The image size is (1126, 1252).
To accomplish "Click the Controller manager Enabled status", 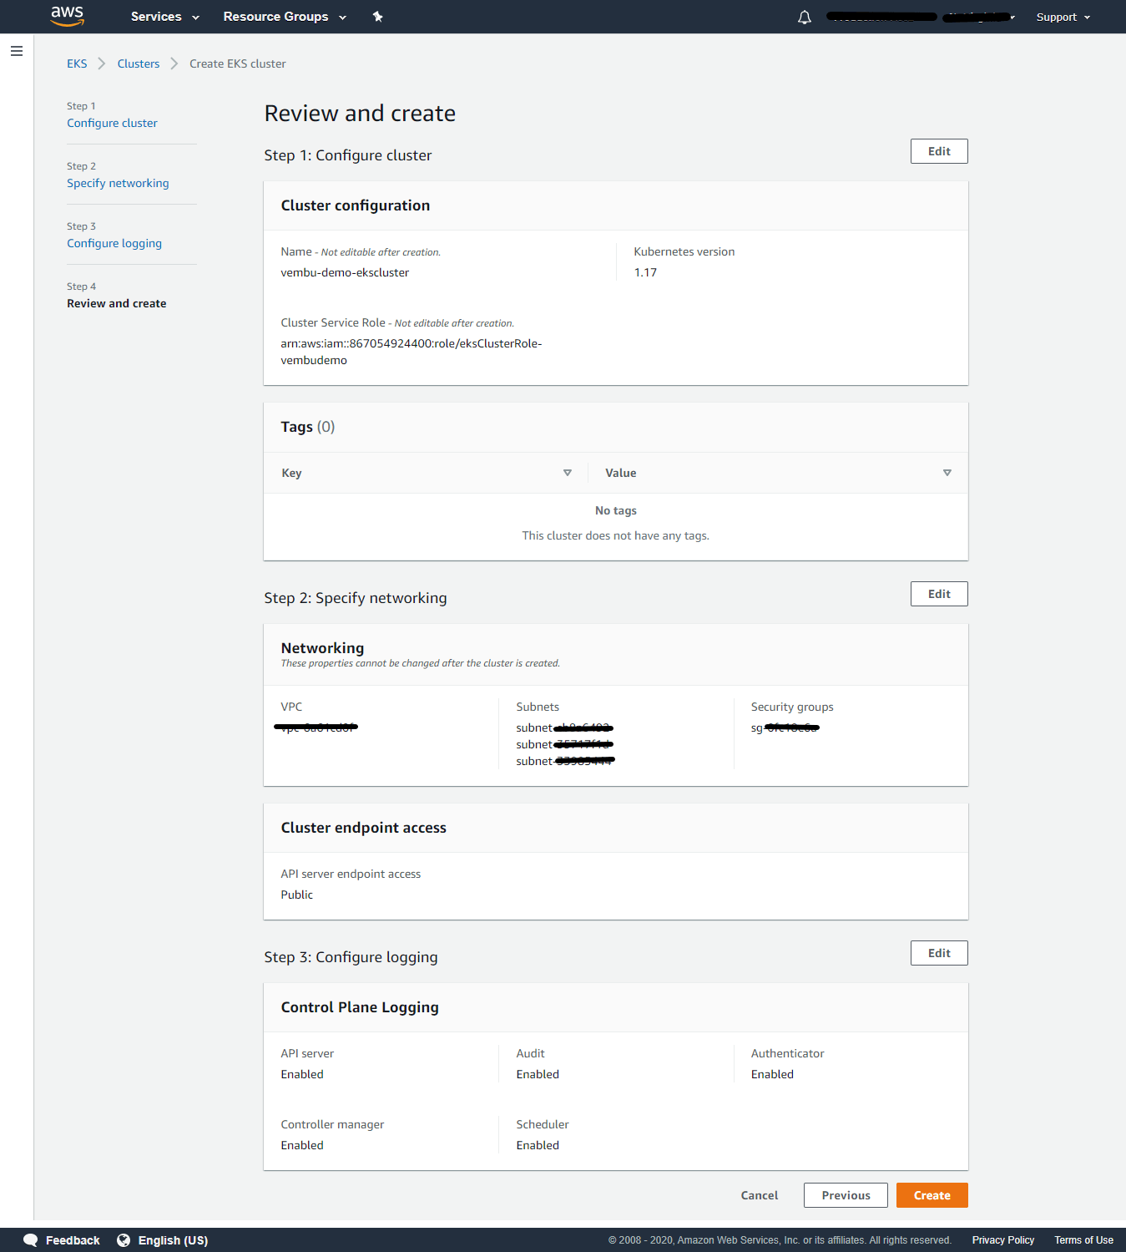I will 302,1145.
